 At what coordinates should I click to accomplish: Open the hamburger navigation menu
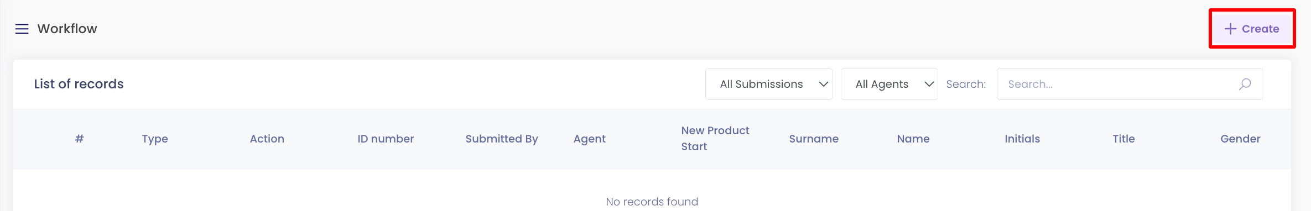click(x=22, y=29)
